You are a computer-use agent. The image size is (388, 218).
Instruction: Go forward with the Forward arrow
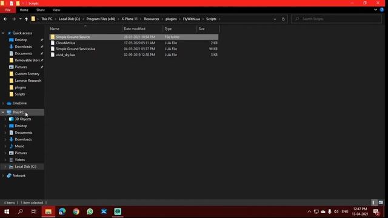14,19
